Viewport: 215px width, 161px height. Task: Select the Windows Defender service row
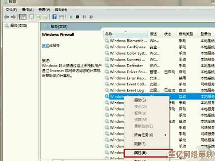coord(126,65)
